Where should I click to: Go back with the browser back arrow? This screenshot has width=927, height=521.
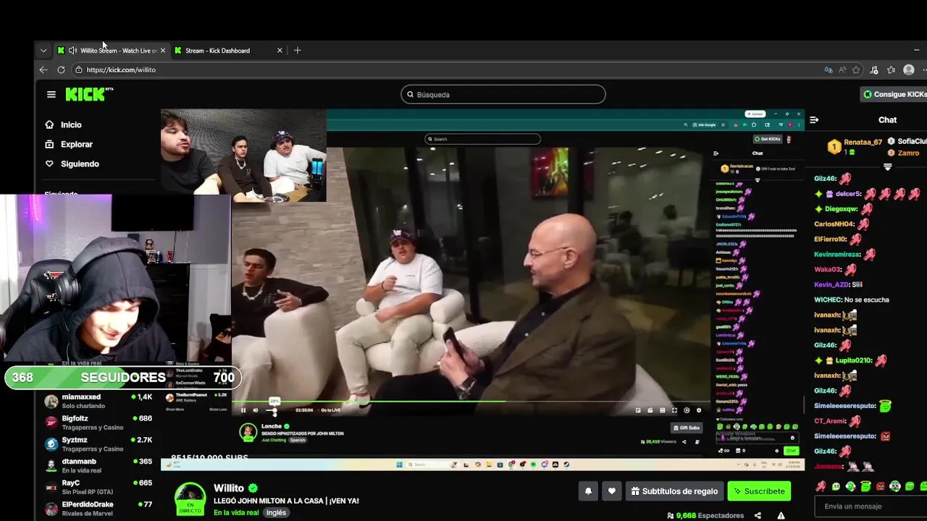[x=43, y=69]
